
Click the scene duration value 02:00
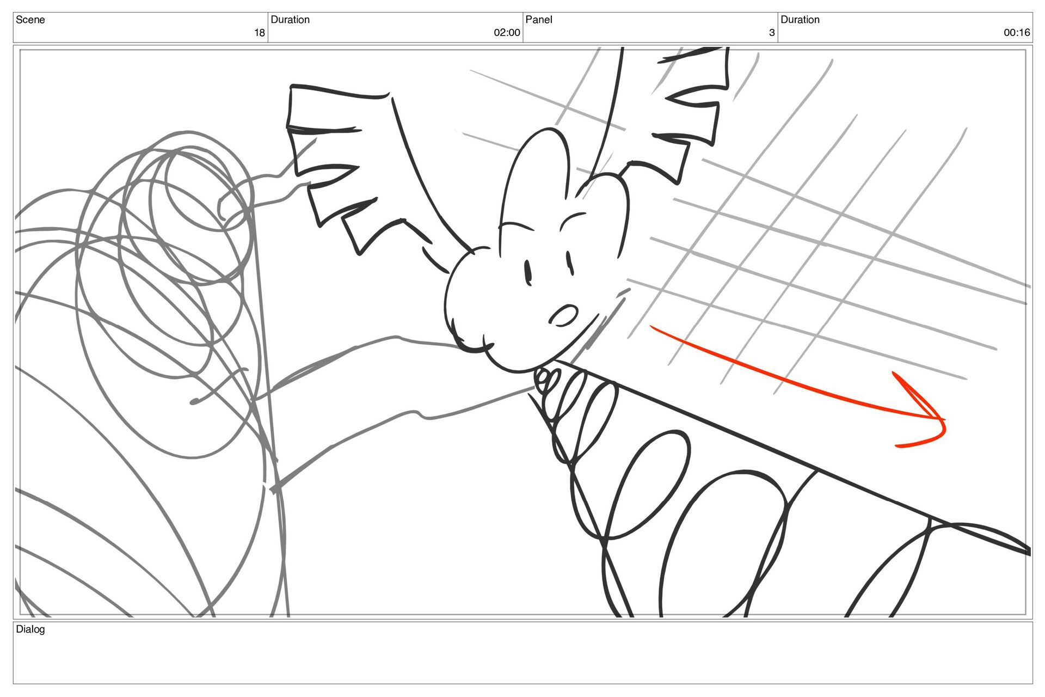(x=507, y=33)
